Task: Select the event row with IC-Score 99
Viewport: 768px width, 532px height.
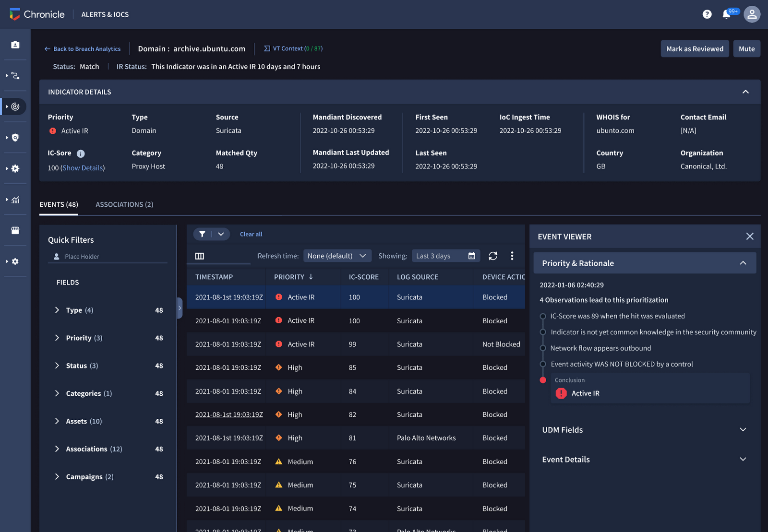Action: (356, 344)
